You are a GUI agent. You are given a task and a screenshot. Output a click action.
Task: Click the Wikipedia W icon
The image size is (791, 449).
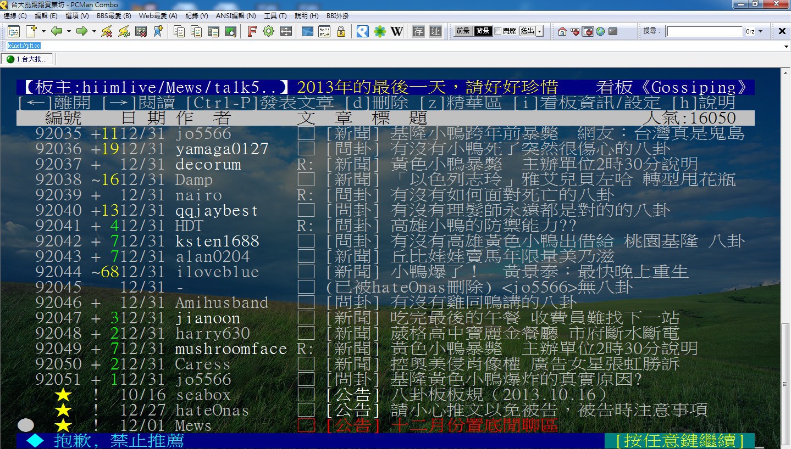pos(397,31)
